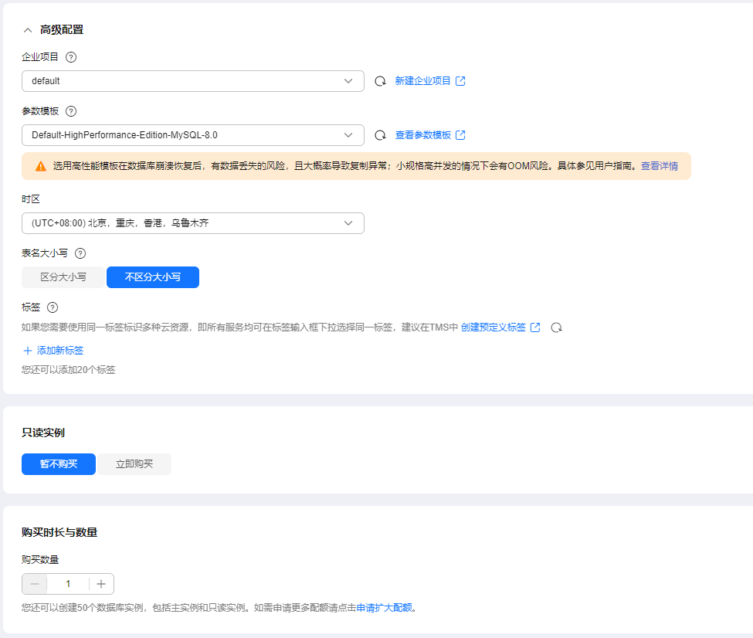Click refresh icon beside enterprise project dropdown
Viewport: 753px width, 638px height.
380,81
